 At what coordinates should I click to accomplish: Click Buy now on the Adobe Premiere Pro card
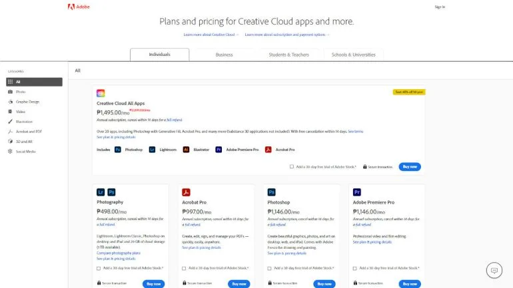[410, 284]
